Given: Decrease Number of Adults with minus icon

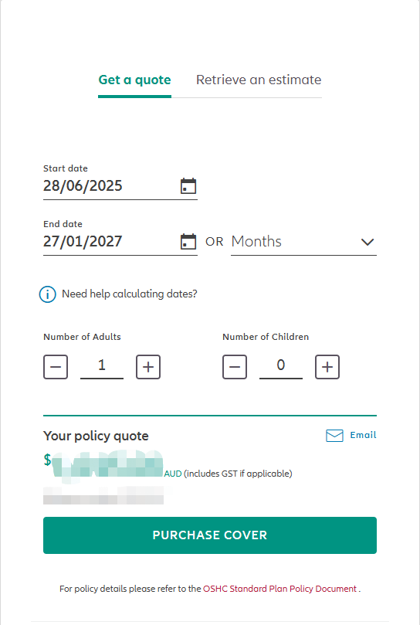Looking at the screenshot, I should point(56,367).
